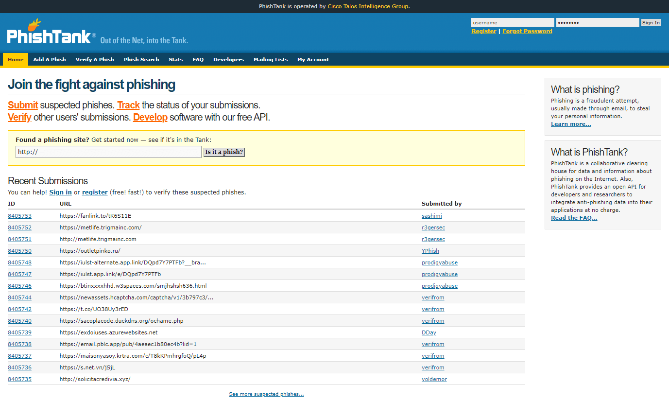
Task: Go to Add A Phish
Action: point(50,60)
